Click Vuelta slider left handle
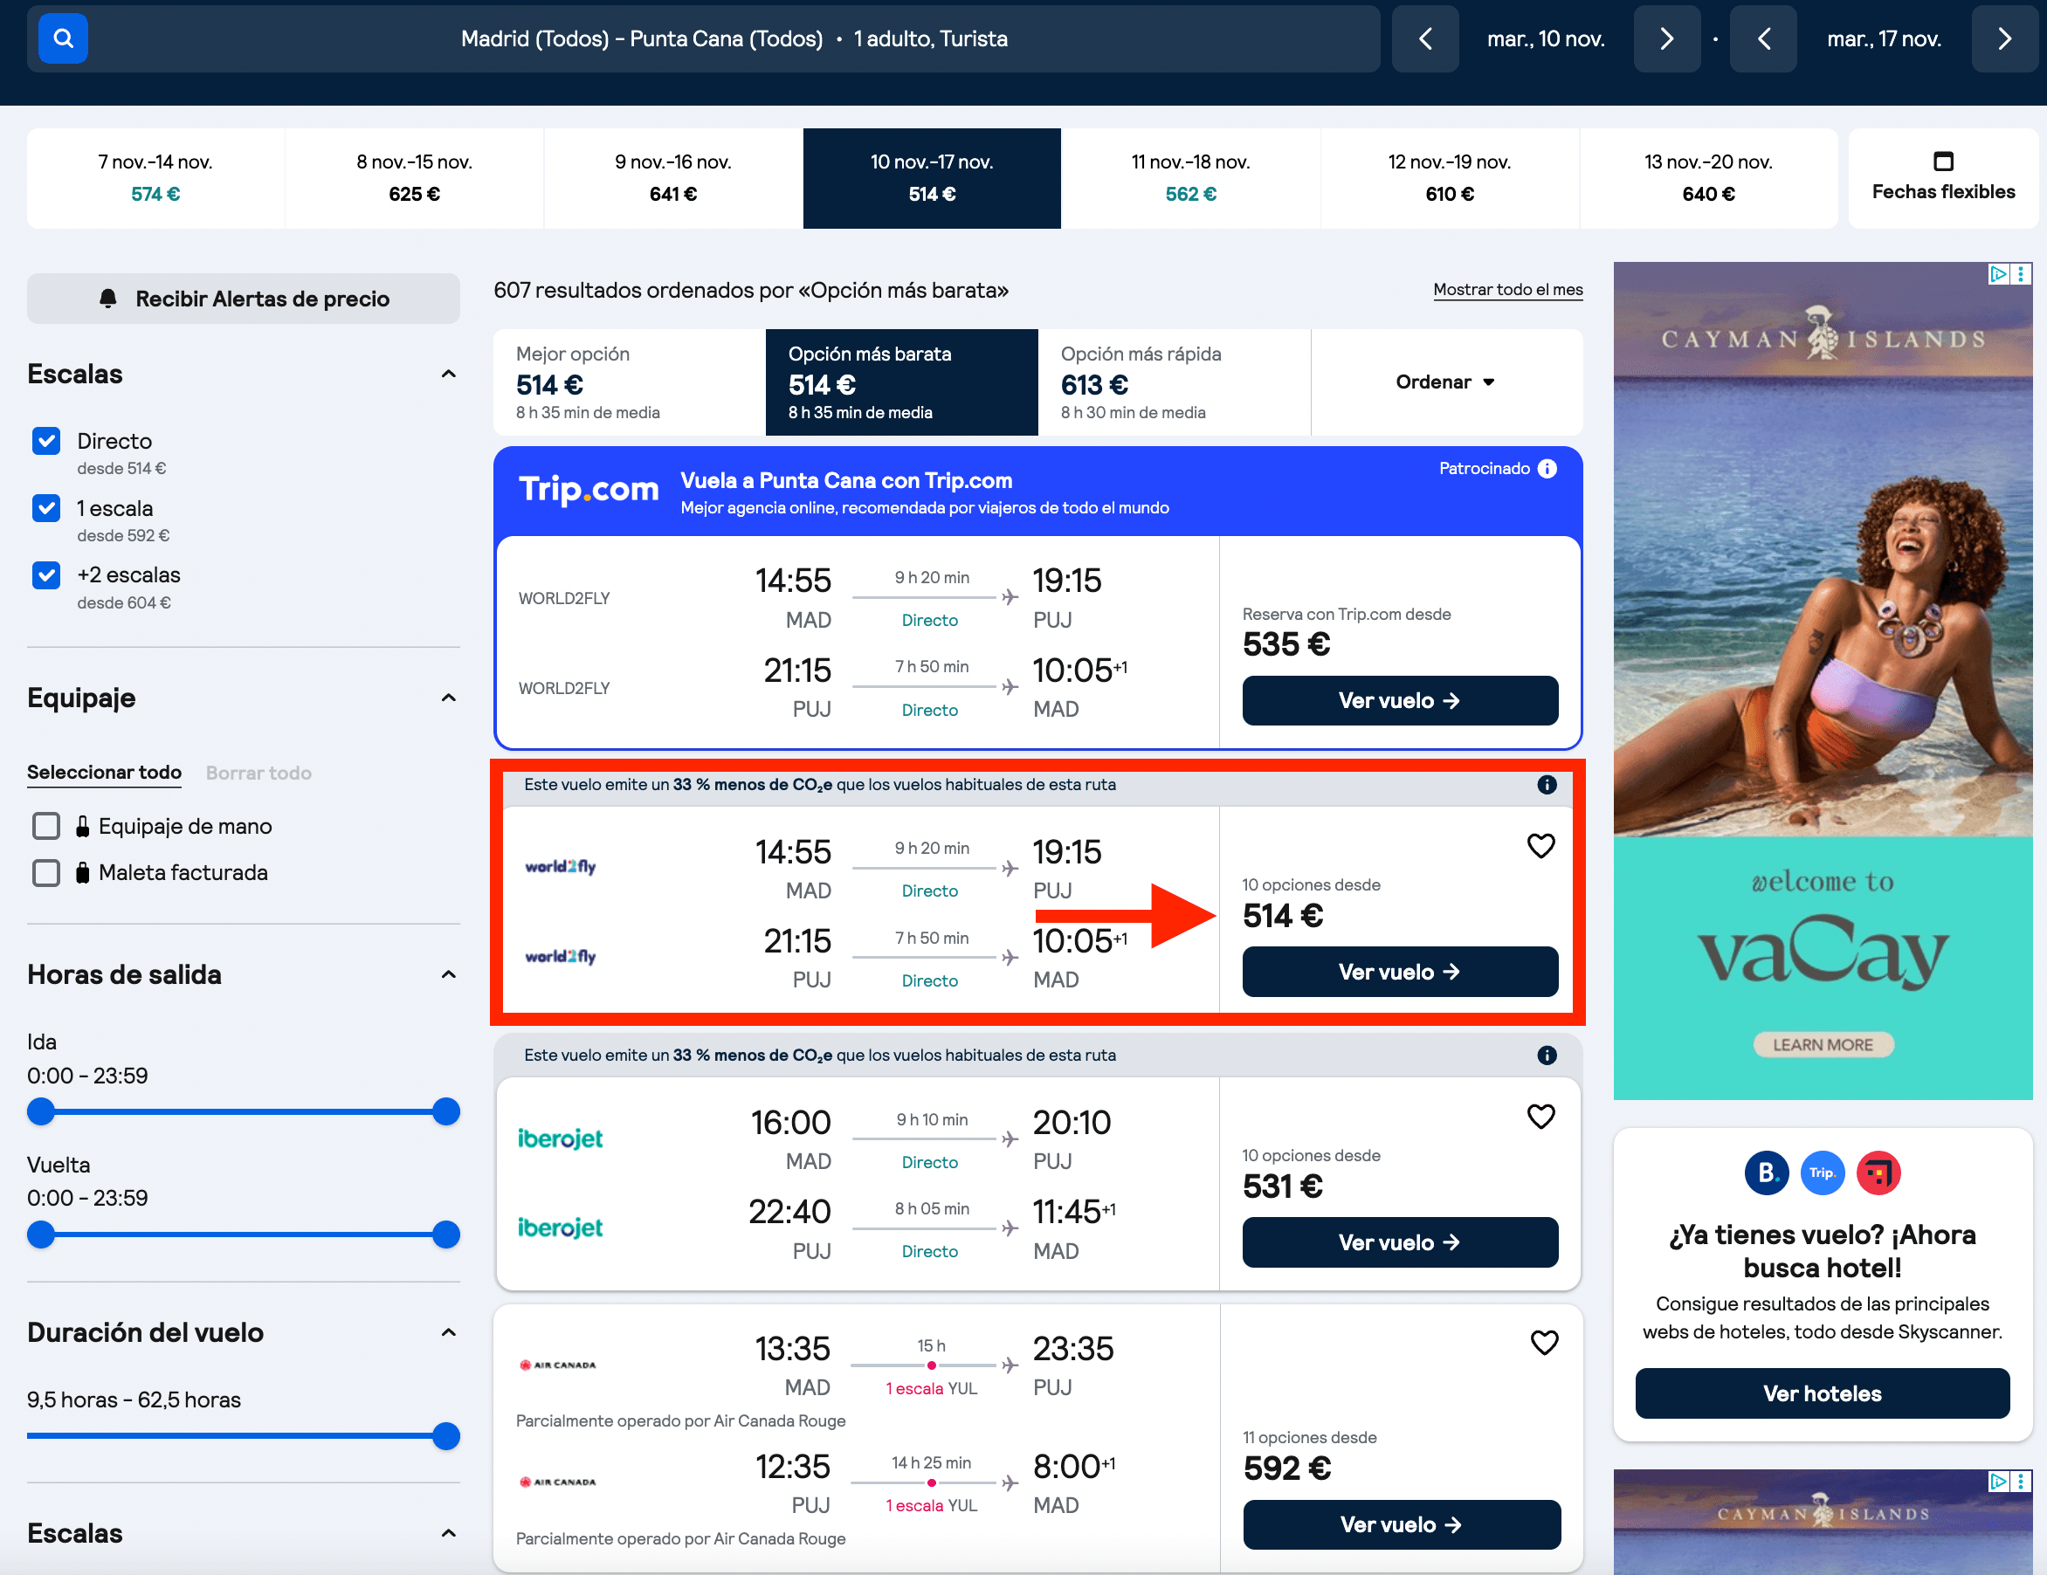The height and width of the screenshot is (1575, 2047). point(40,1234)
